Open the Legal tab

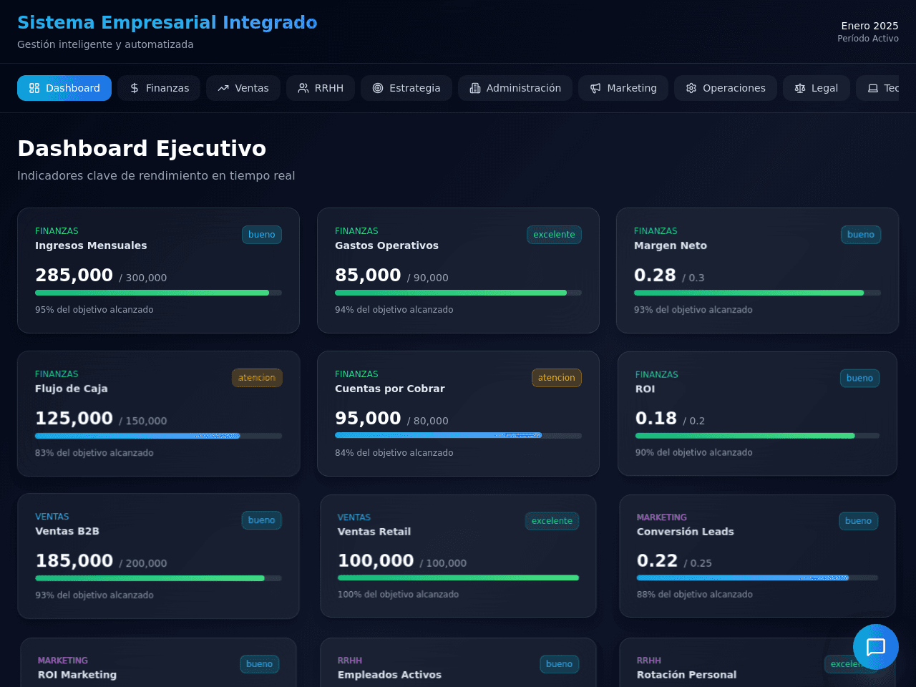click(817, 88)
